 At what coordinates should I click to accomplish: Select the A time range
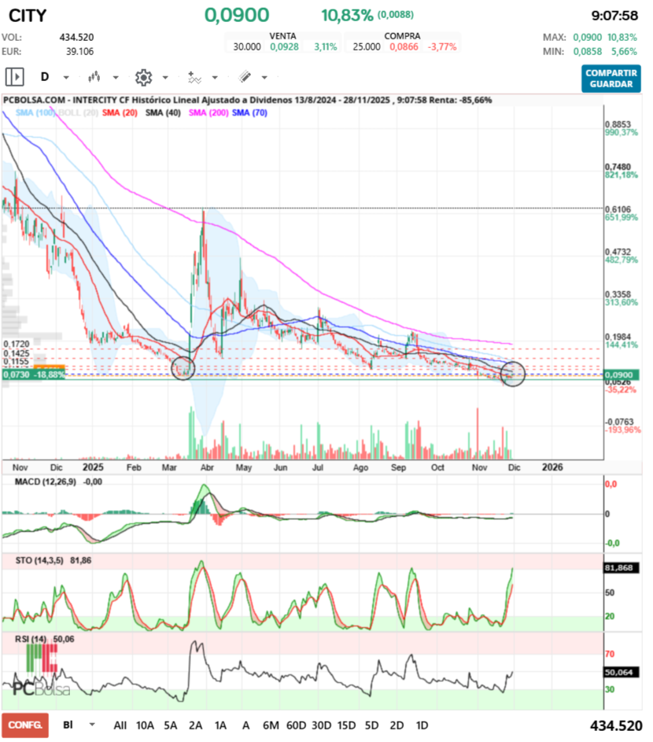click(245, 725)
